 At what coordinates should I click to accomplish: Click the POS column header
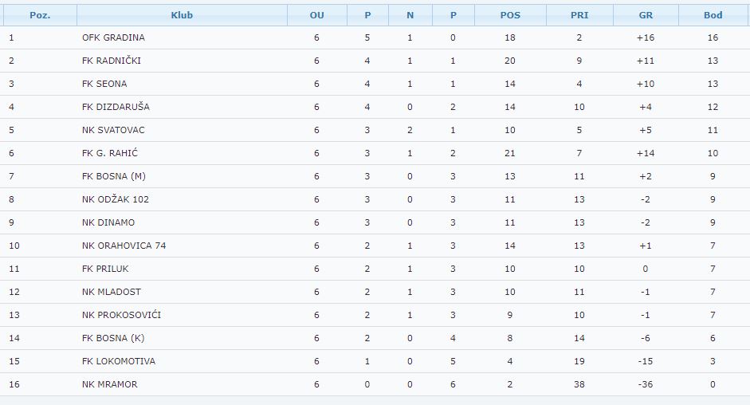[x=510, y=15]
